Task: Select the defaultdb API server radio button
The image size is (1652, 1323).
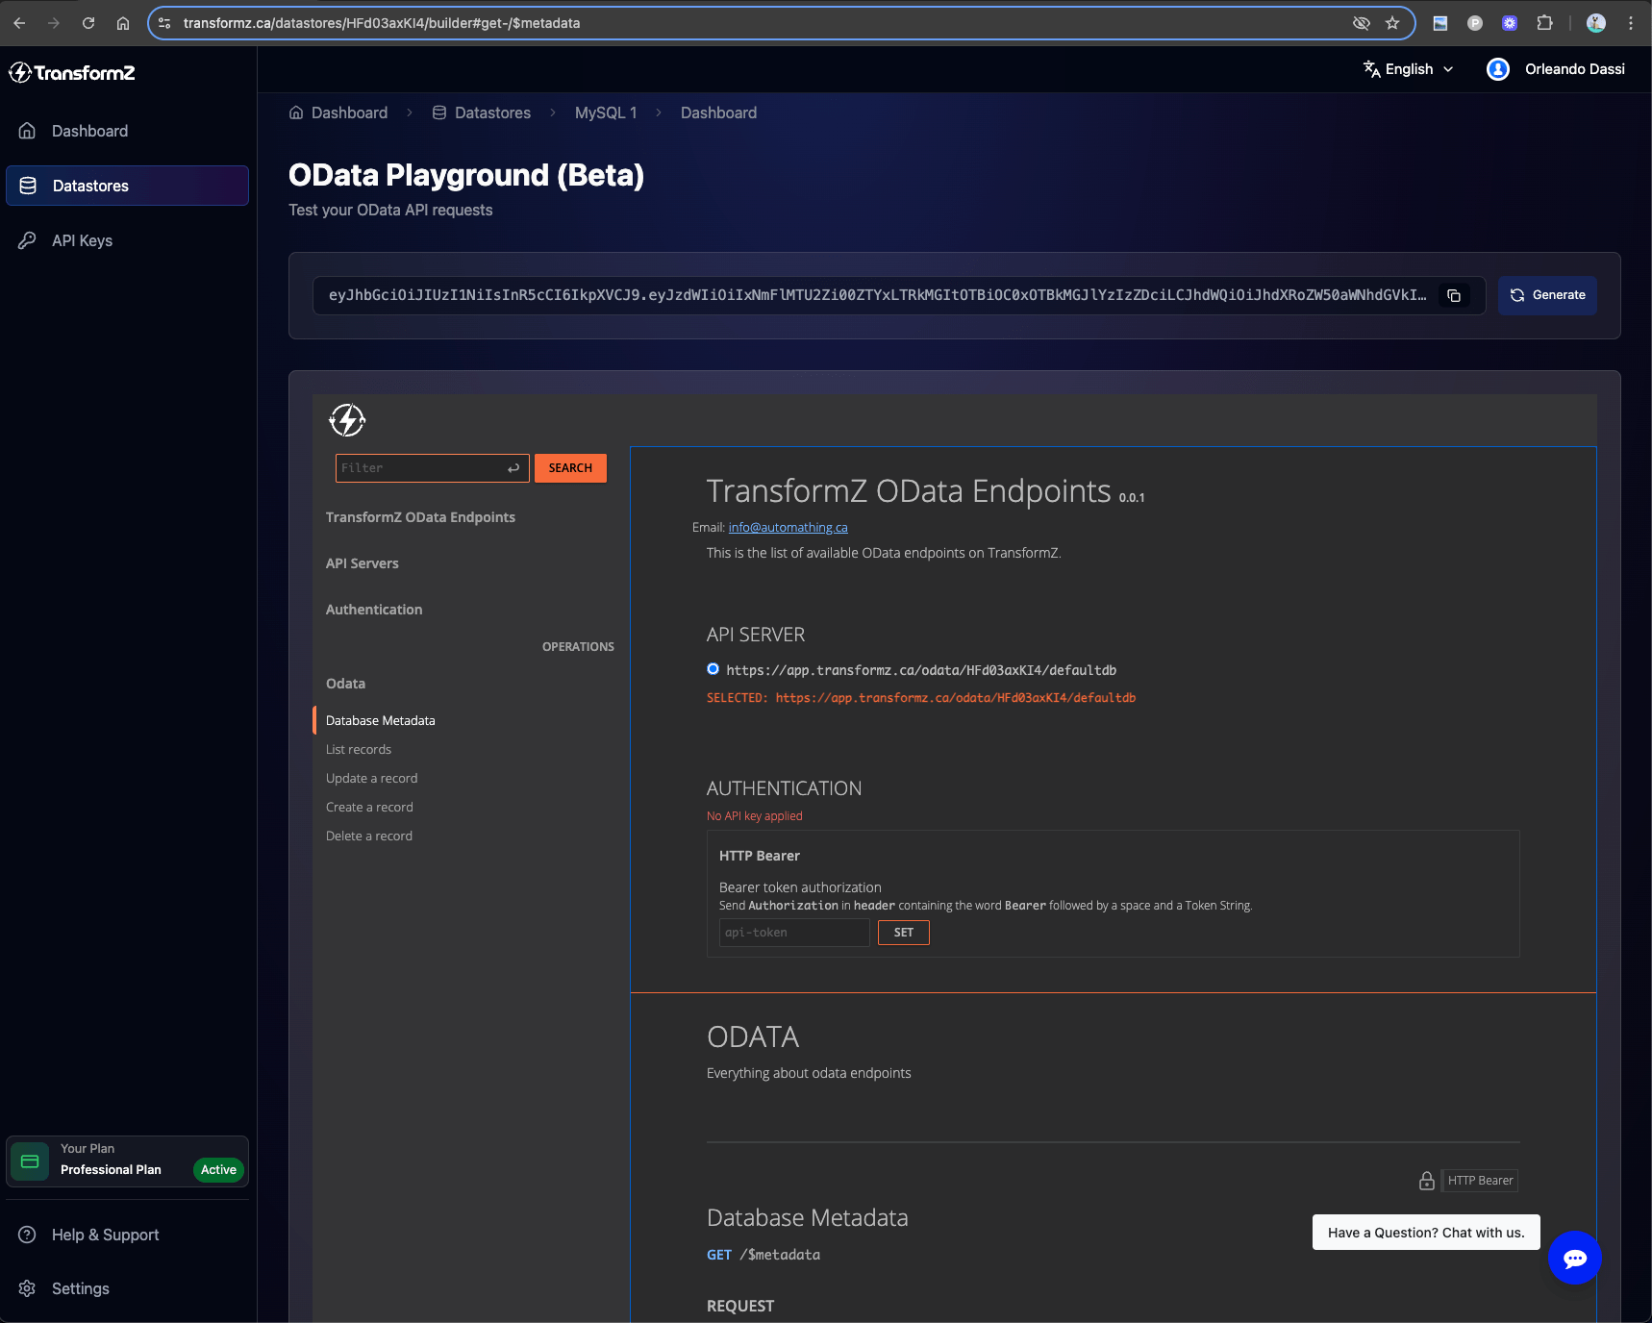Action: click(713, 668)
